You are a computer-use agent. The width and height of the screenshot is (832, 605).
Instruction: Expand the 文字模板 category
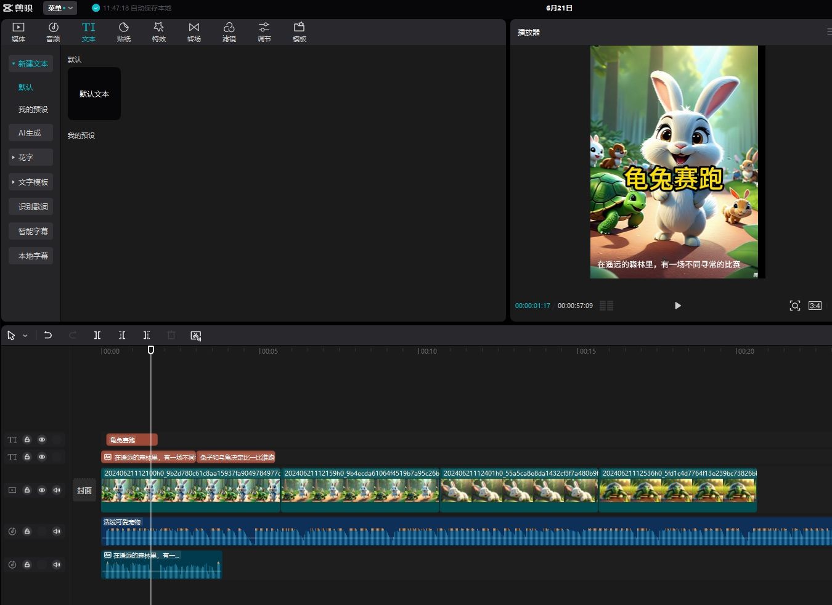[31, 182]
